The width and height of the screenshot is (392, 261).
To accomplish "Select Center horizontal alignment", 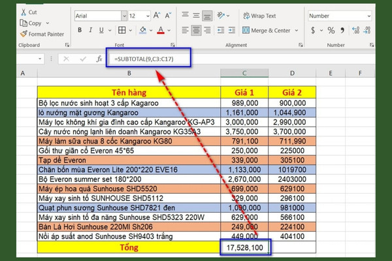I will (196, 31).
